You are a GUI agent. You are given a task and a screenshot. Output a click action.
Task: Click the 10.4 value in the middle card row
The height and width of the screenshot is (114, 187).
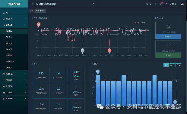[41, 89]
